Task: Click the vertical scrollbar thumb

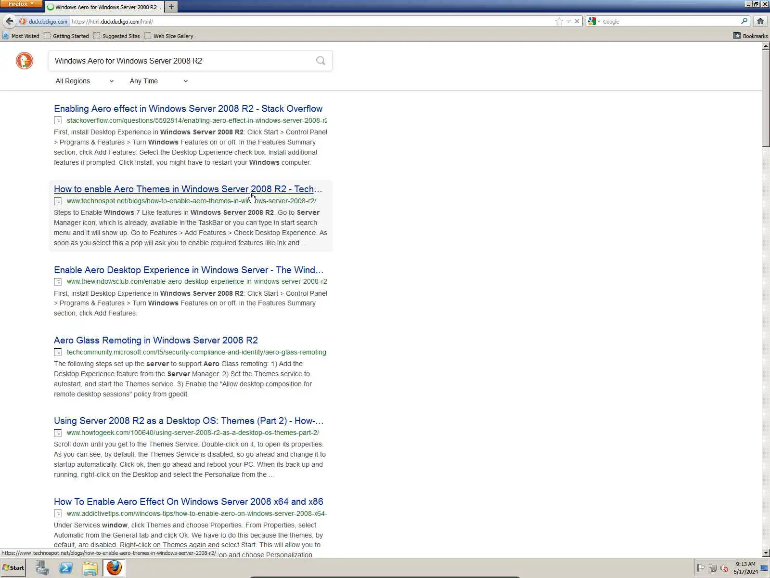Action: pos(766,98)
